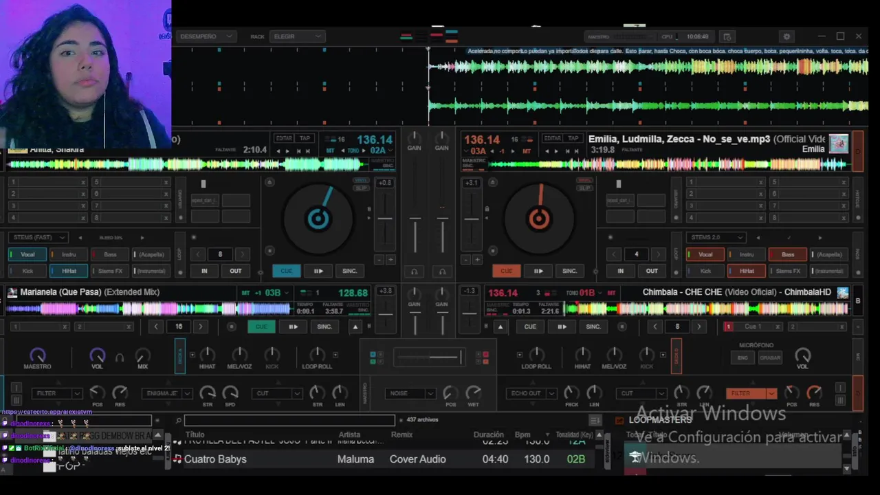This screenshot has width=880, height=495.
Task: Open the rack ELEGIR dropdown
Action: click(x=297, y=36)
